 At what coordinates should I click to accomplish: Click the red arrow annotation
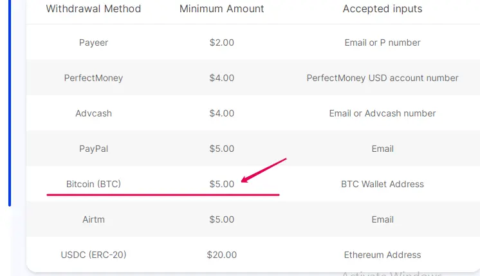click(x=264, y=170)
